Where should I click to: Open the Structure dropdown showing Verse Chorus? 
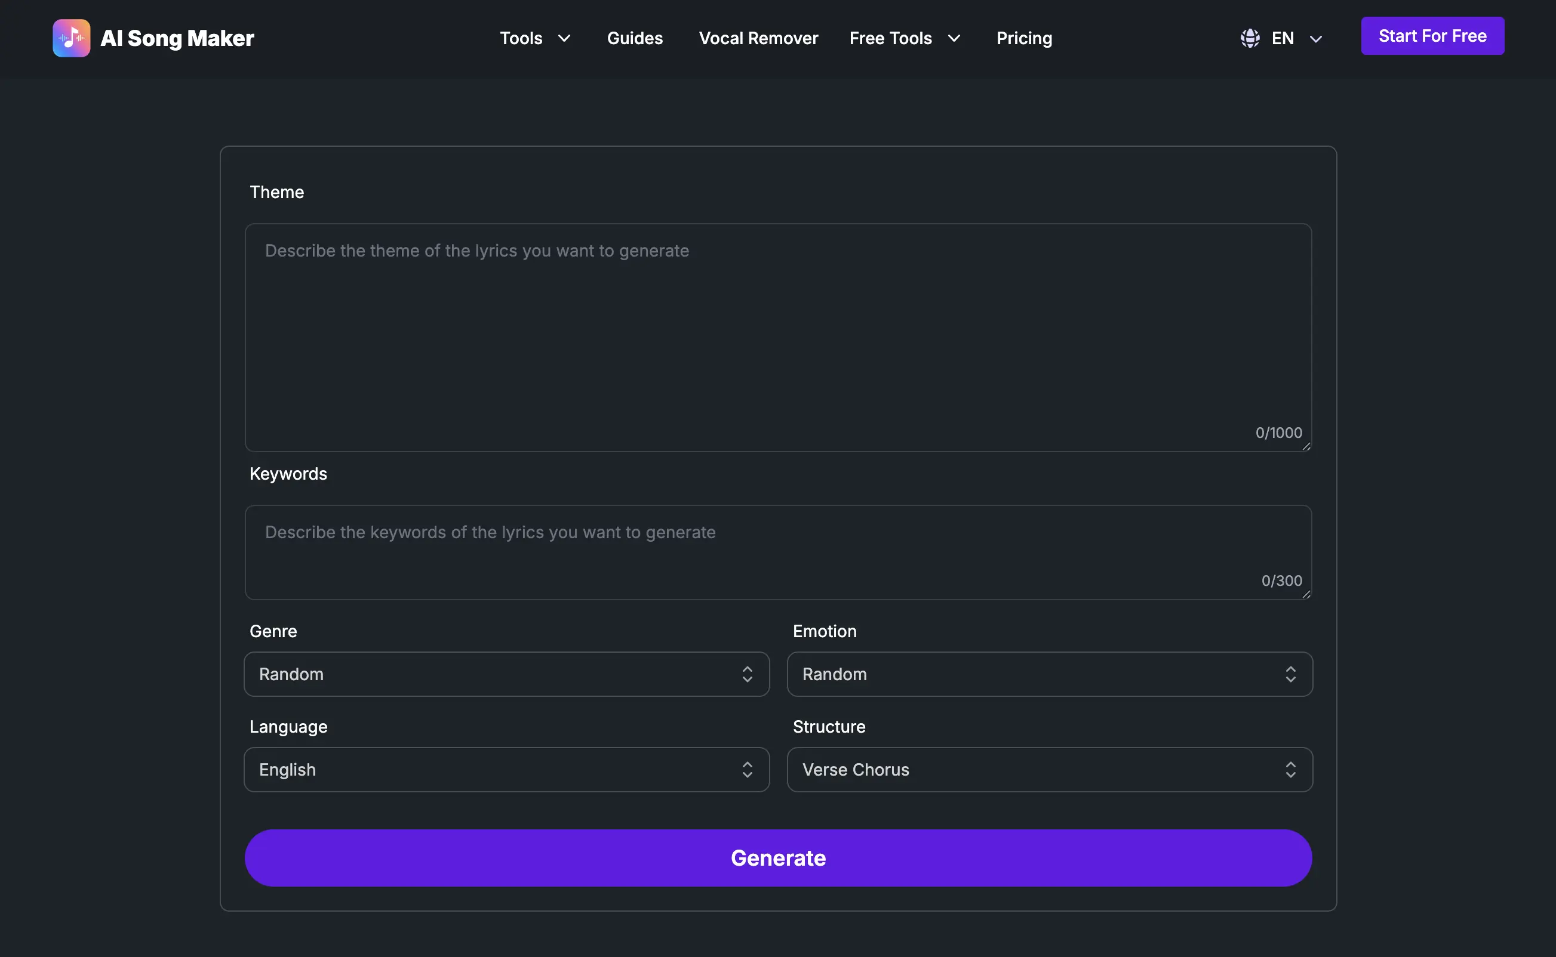1049,770
